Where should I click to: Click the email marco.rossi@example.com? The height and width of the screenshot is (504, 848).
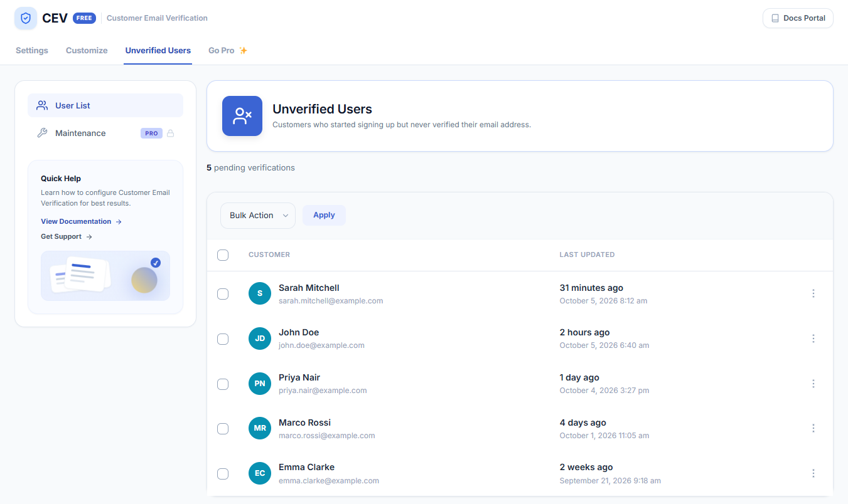coord(327,436)
